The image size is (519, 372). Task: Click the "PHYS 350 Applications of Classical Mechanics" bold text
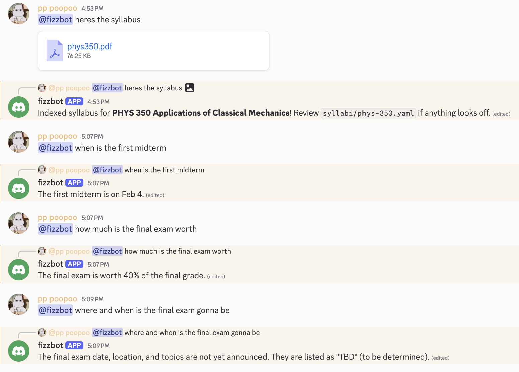(x=201, y=113)
